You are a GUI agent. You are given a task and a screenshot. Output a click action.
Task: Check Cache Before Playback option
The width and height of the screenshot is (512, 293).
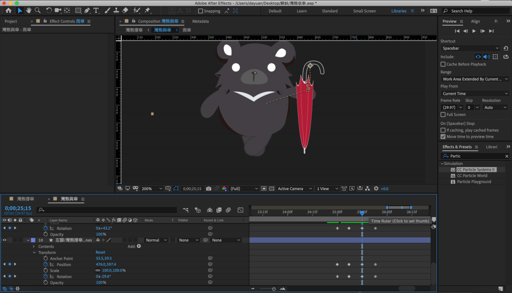point(443,64)
